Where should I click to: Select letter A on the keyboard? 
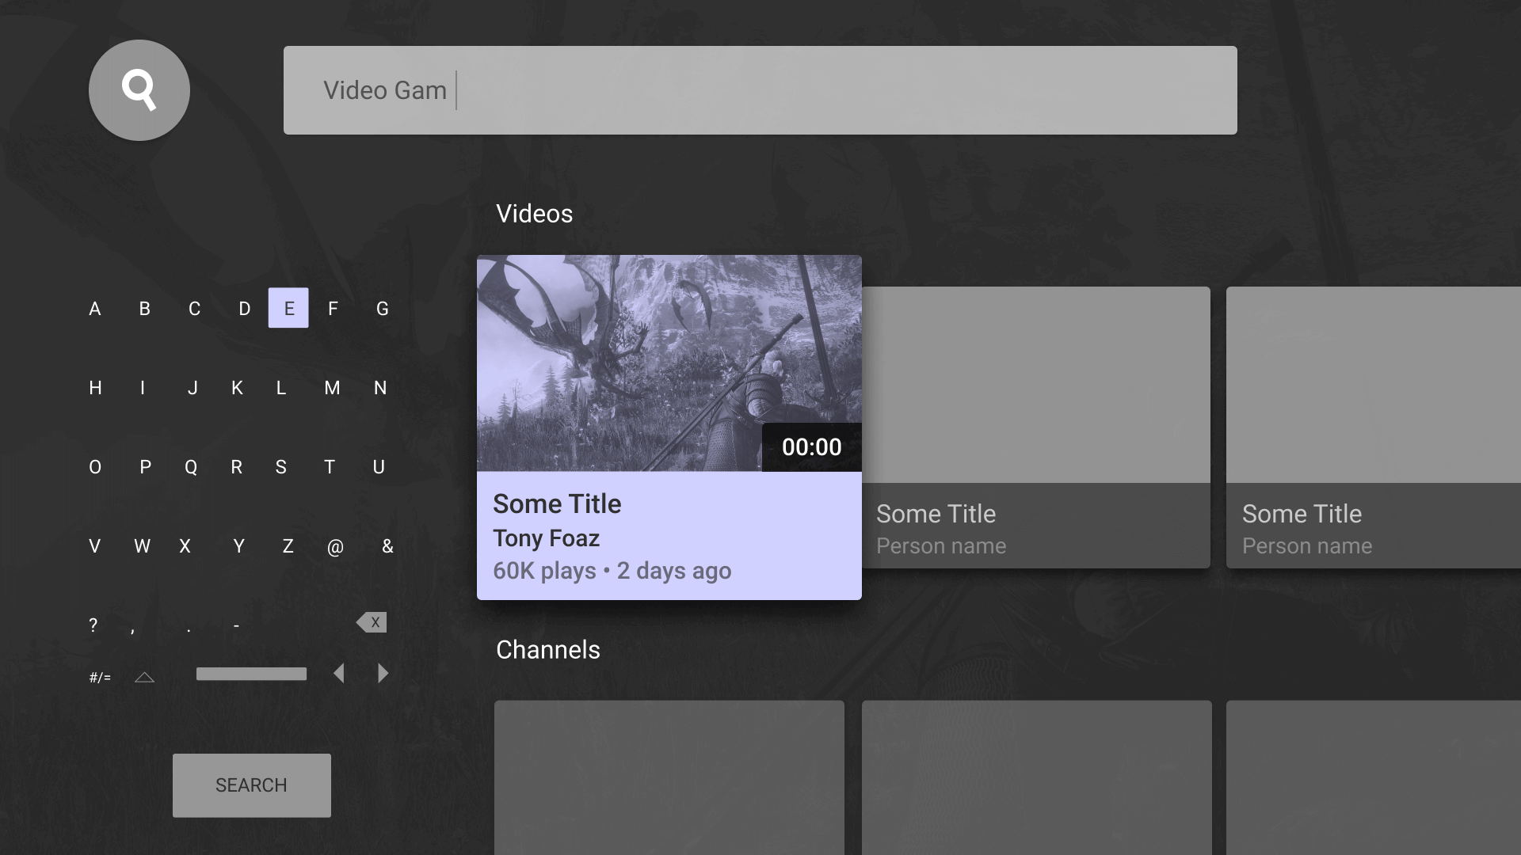pos(95,309)
